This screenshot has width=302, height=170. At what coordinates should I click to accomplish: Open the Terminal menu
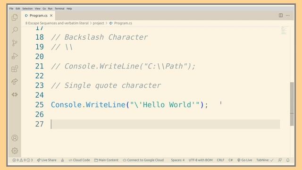tap(59, 8)
